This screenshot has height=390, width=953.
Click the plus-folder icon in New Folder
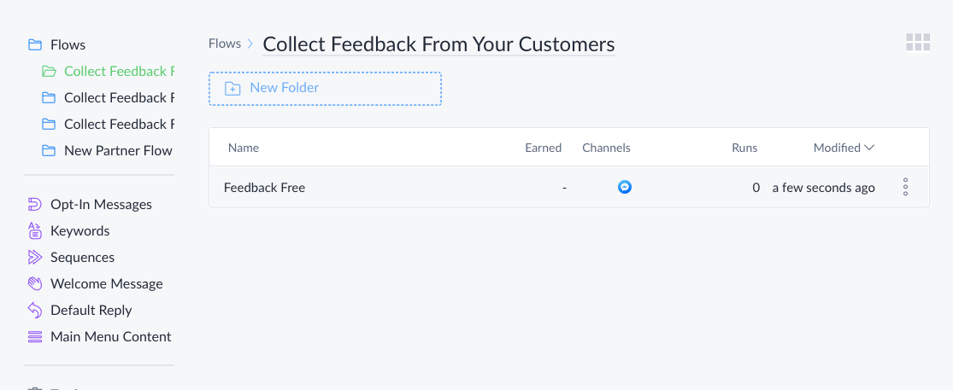coord(232,89)
